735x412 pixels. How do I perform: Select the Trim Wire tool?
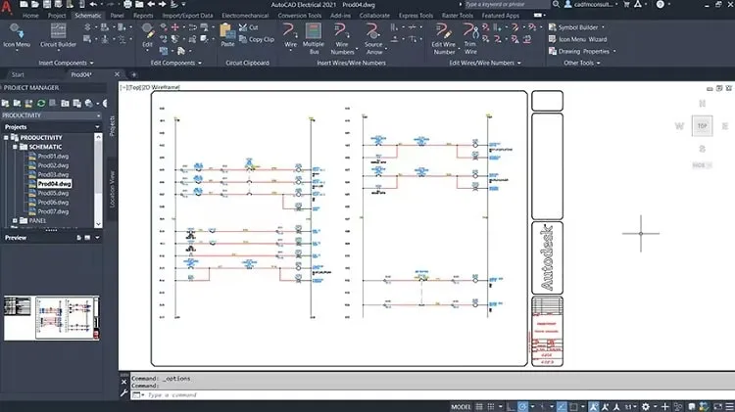(x=470, y=38)
